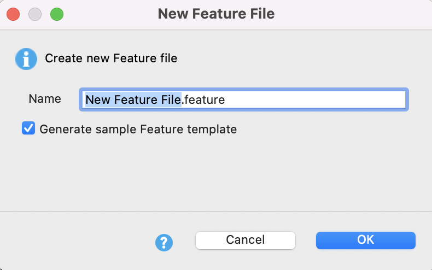
Task: Disable Generate sample Feature template checkbox
Action: pos(28,129)
